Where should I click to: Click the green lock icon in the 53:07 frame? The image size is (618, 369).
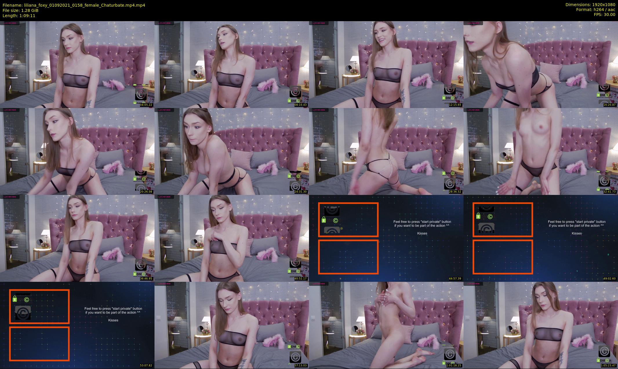coord(15,299)
